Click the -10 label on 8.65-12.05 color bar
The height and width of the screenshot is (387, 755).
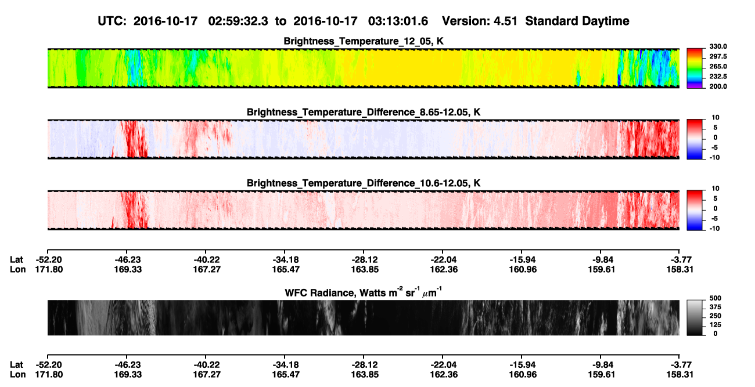click(714, 157)
